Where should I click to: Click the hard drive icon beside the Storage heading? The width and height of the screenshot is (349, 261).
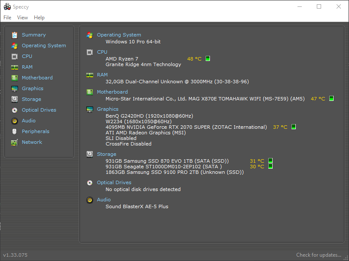point(90,154)
